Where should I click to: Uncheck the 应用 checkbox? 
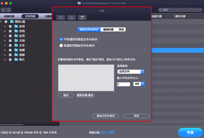point(10,36)
